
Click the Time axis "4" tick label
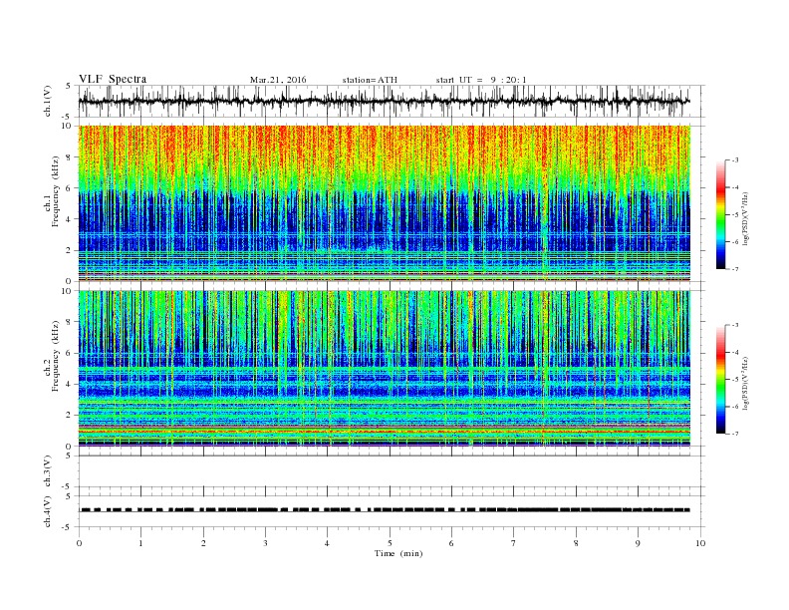[328, 543]
